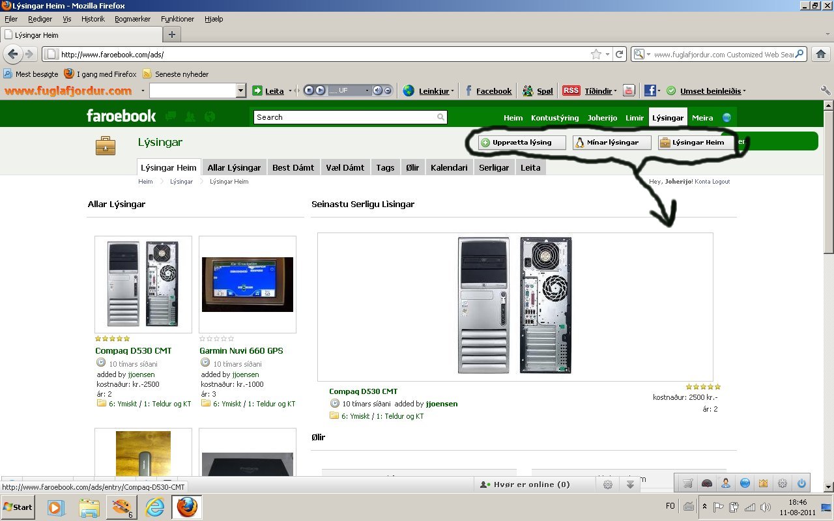The image size is (834, 521).
Task: Click the Mest besøgte bookmark
Action: [x=31, y=74]
